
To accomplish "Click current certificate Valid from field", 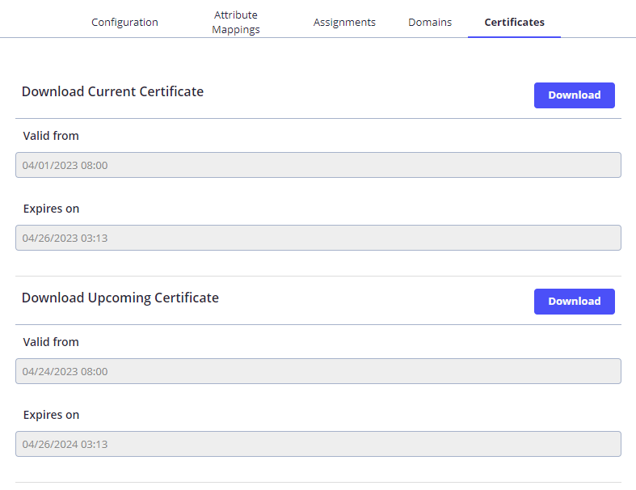I will tap(318, 165).
